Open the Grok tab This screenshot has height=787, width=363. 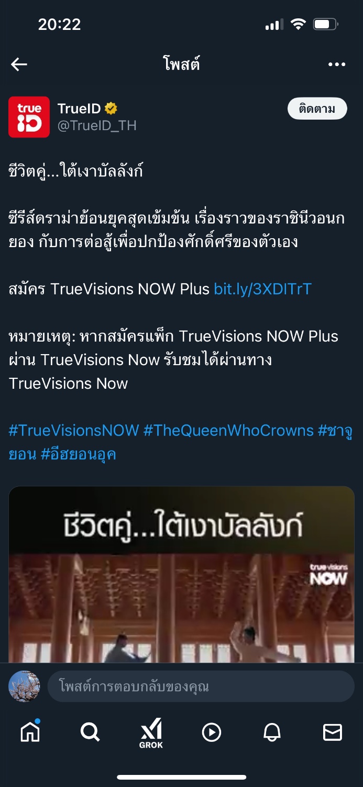(151, 733)
